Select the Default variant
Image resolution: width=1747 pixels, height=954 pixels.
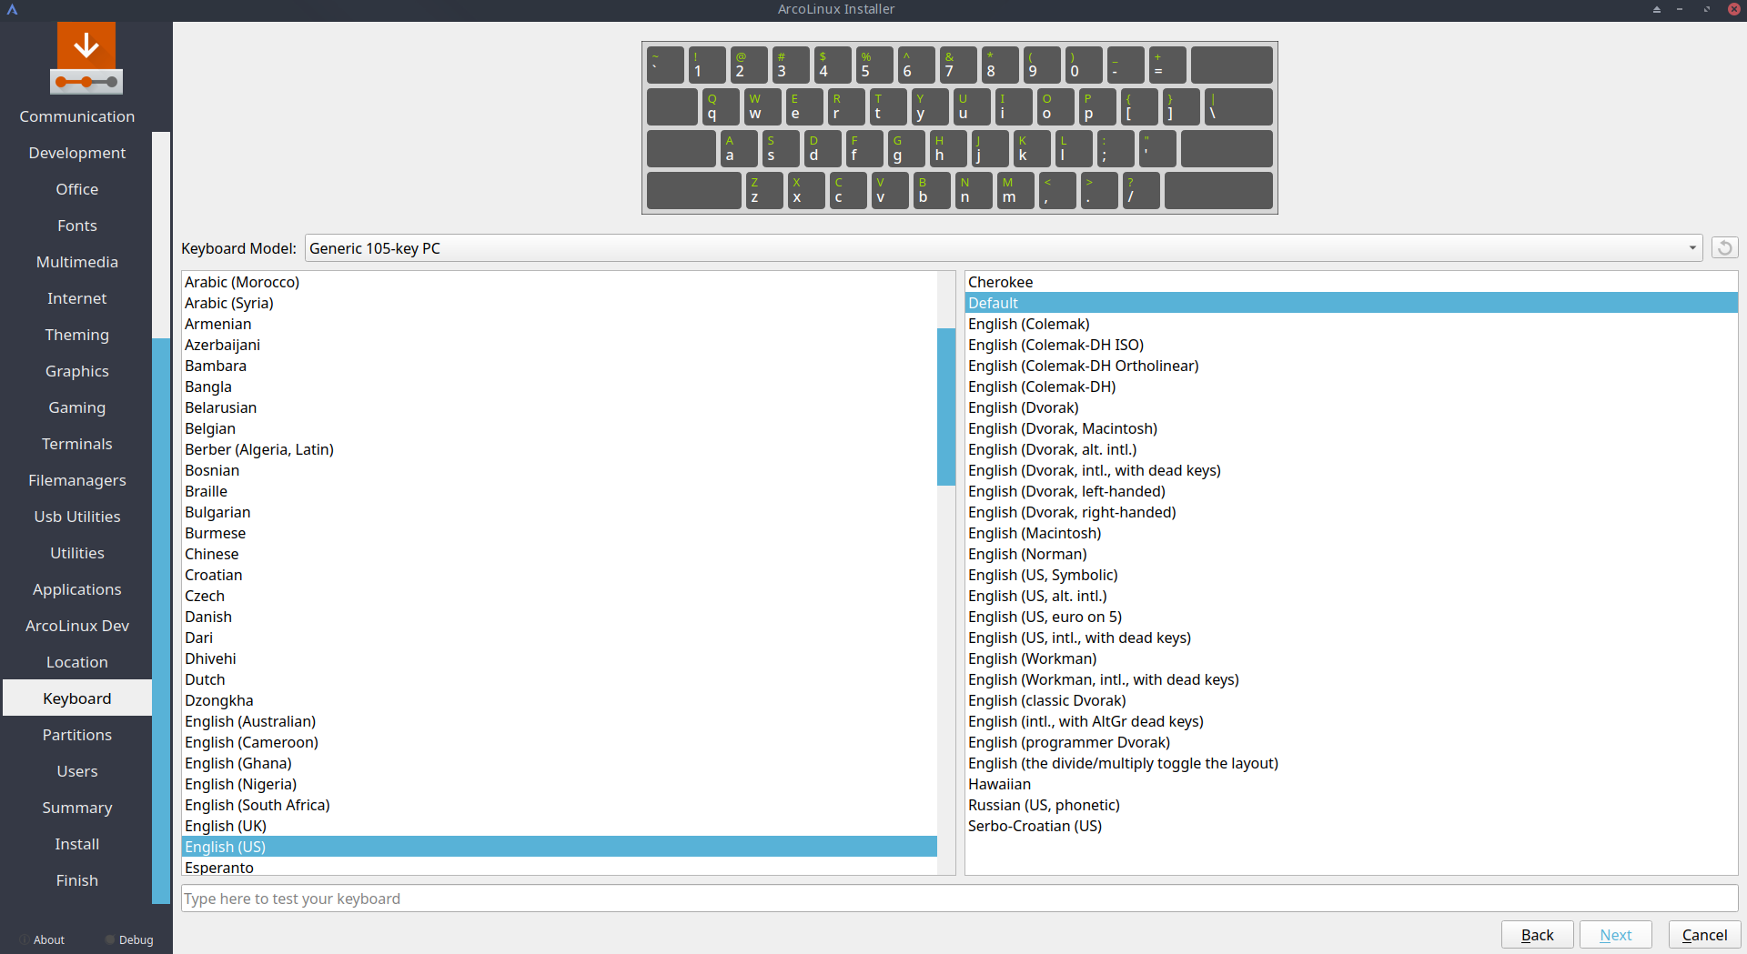coord(1351,303)
